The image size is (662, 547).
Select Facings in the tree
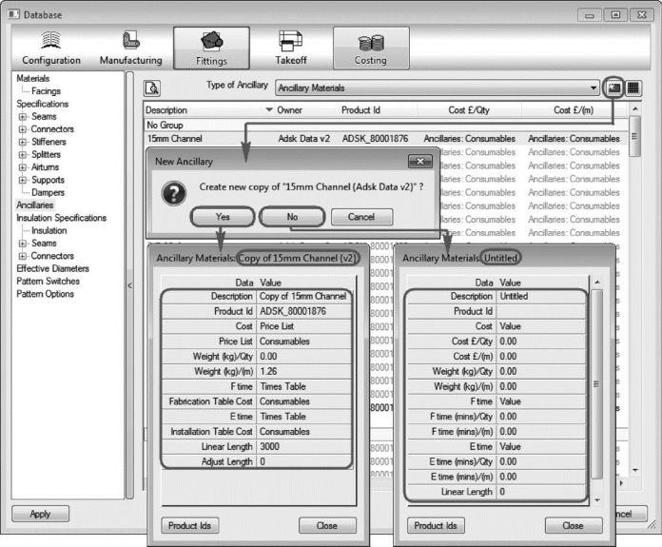click(46, 91)
